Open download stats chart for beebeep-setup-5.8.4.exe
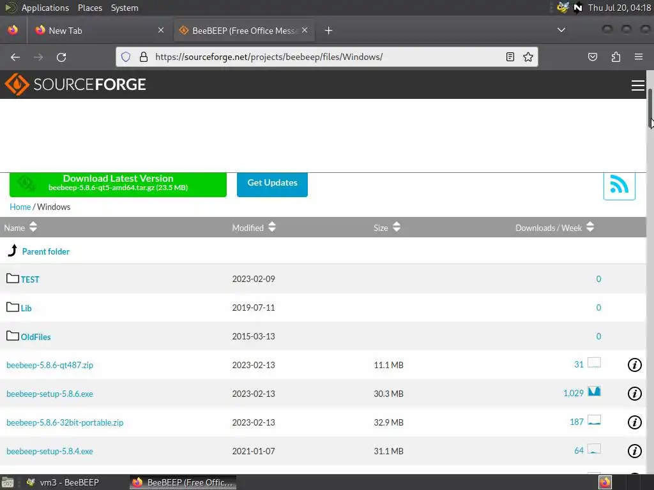This screenshot has width=654, height=490. tap(594, 449)
